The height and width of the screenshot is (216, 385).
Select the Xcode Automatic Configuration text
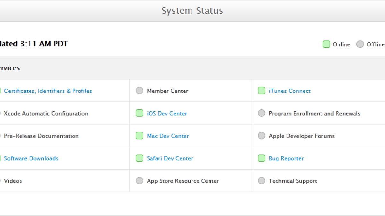pos(46,113)
